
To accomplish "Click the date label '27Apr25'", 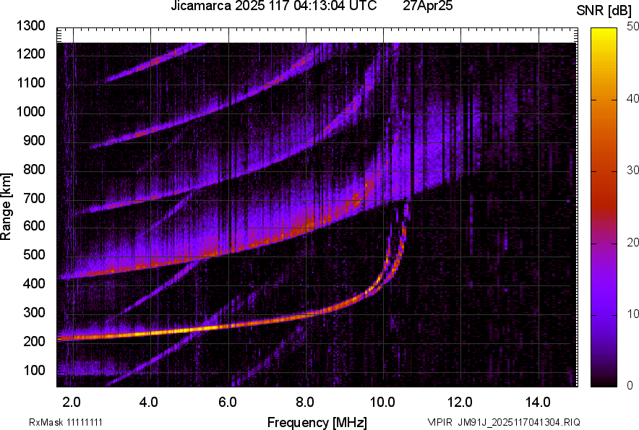I will (428, 6).
